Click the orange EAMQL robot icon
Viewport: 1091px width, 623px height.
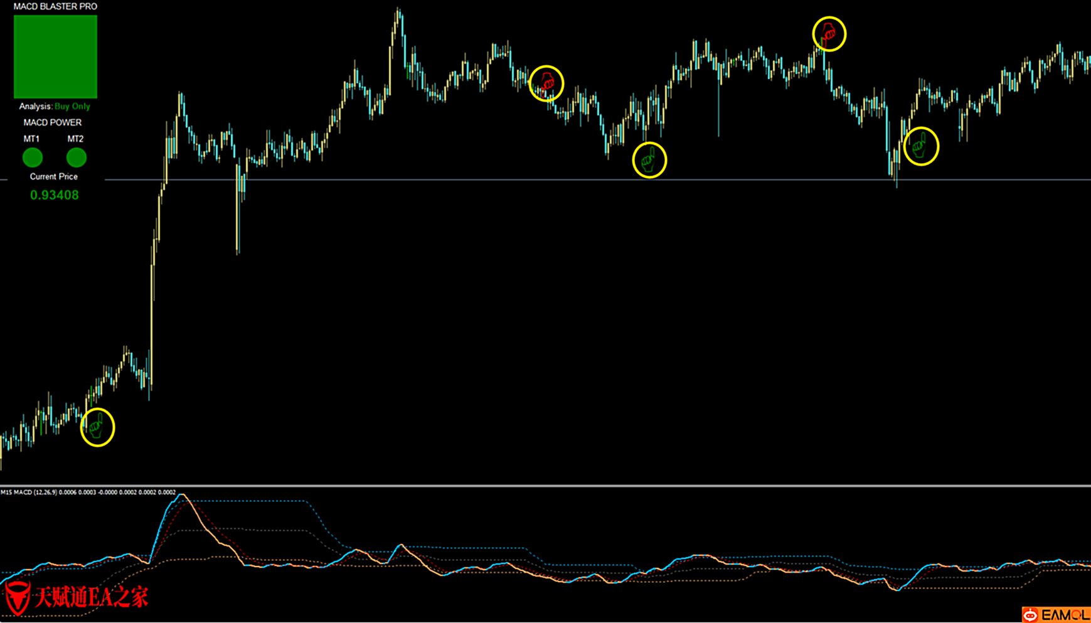[1030, 615]
